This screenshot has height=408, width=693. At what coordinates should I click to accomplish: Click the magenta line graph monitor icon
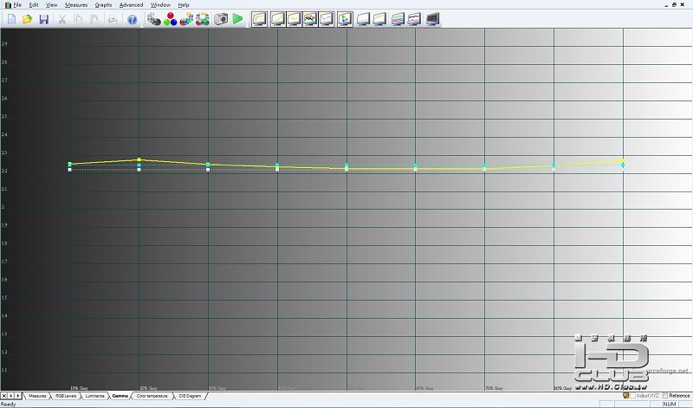coord(414,19)
